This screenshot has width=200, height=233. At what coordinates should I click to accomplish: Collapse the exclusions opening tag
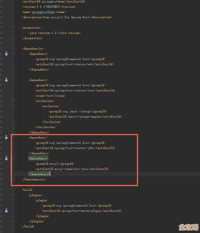tap(13, 101)
